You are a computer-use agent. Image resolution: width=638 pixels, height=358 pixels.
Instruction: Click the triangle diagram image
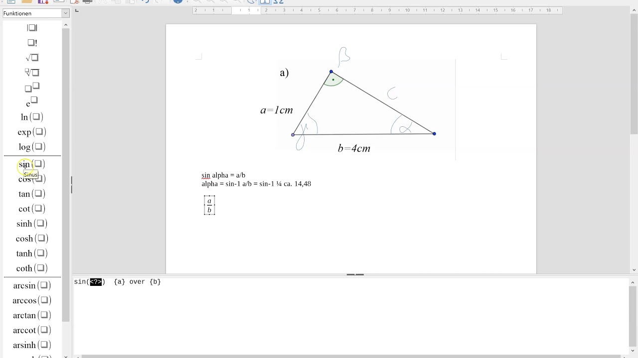366,104
